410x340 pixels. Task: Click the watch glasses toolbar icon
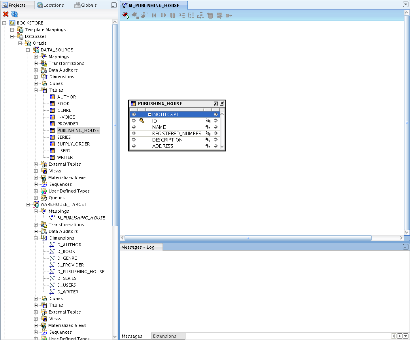[x=220, y=15]
